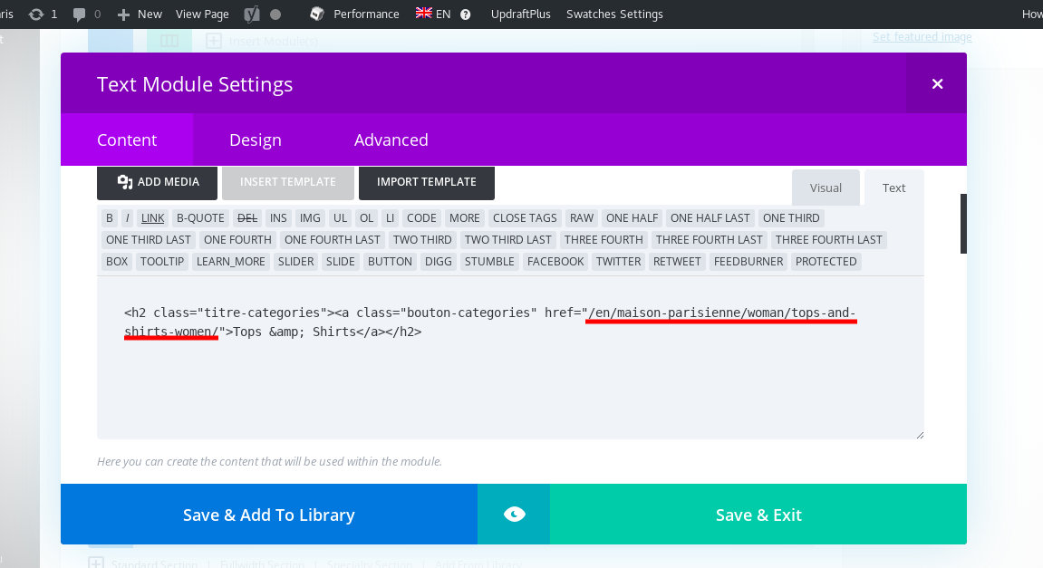Click the MORE quicktag button
The width and height of the screenshot is (1043, 568).
(464, 218)
